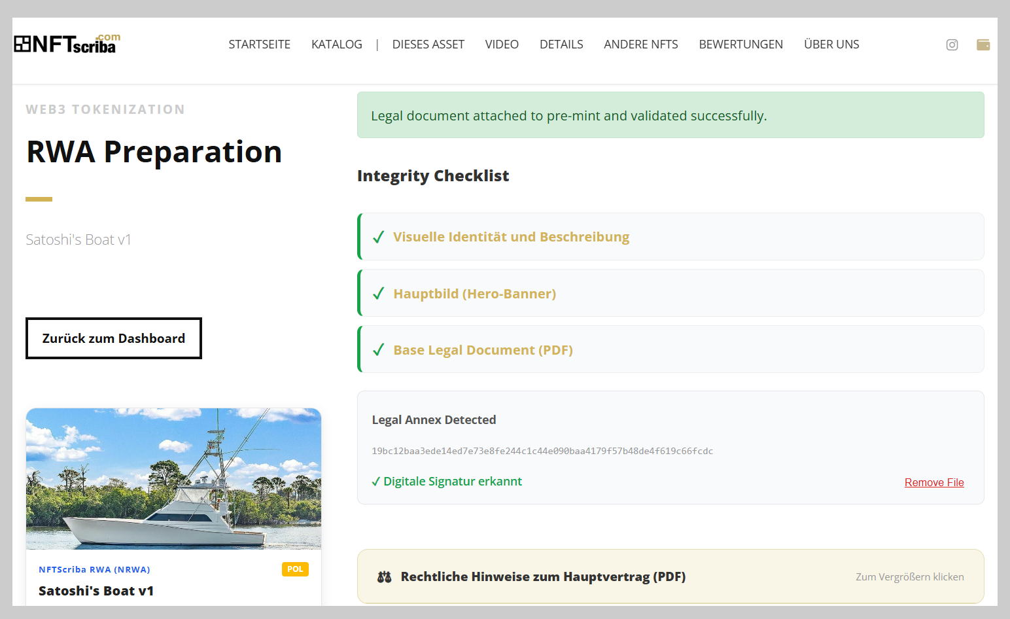Click the red Remove File link

pos(934,482)
